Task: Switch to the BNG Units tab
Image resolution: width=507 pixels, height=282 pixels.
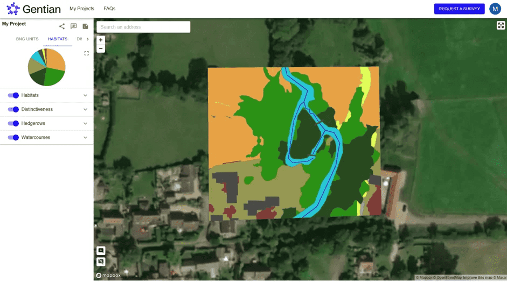Action: pyautogui.click(x=27, y=39)
